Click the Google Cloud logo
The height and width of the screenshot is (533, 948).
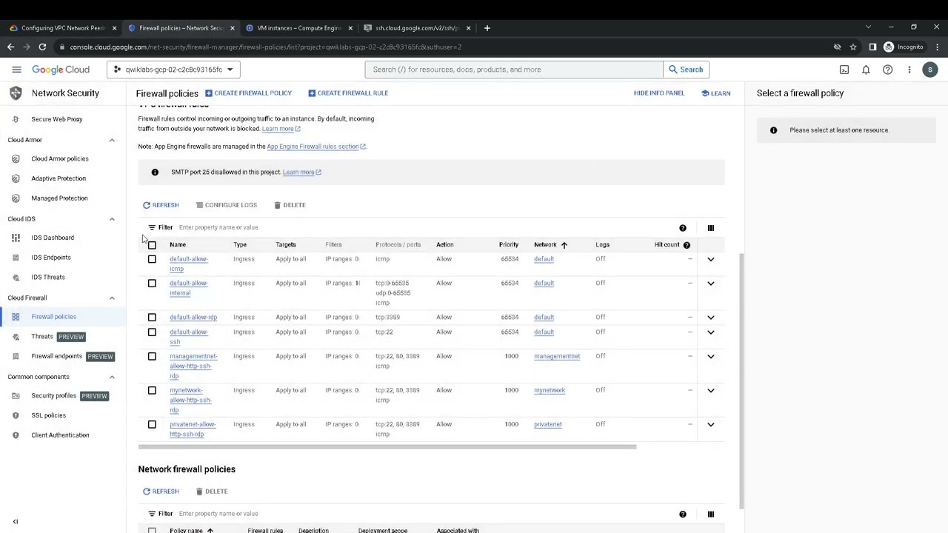(x=61, y=70)
